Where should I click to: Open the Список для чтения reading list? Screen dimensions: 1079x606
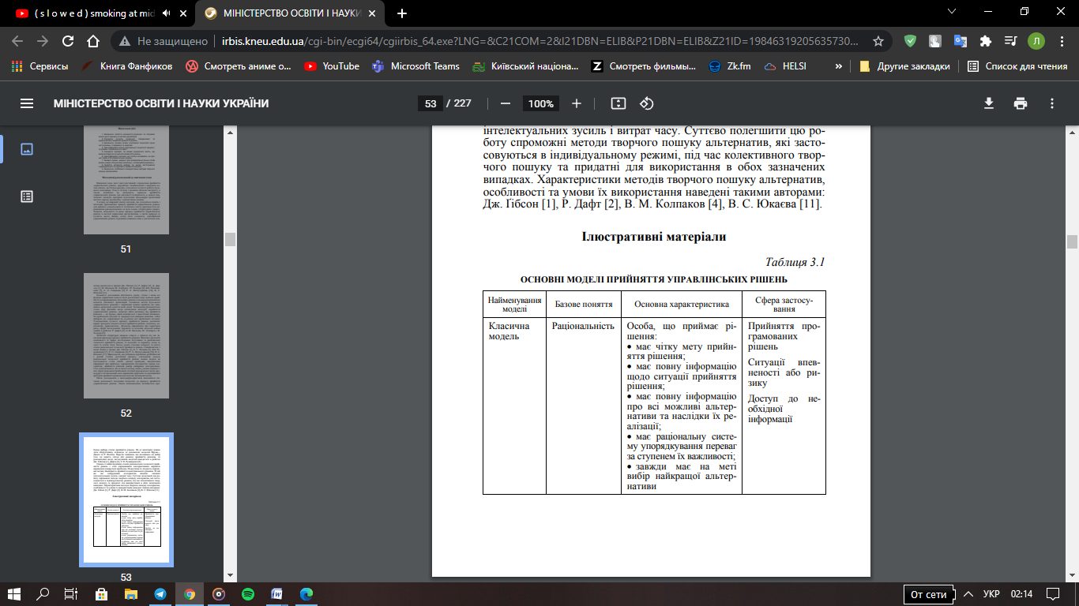tap(1017, 66)
